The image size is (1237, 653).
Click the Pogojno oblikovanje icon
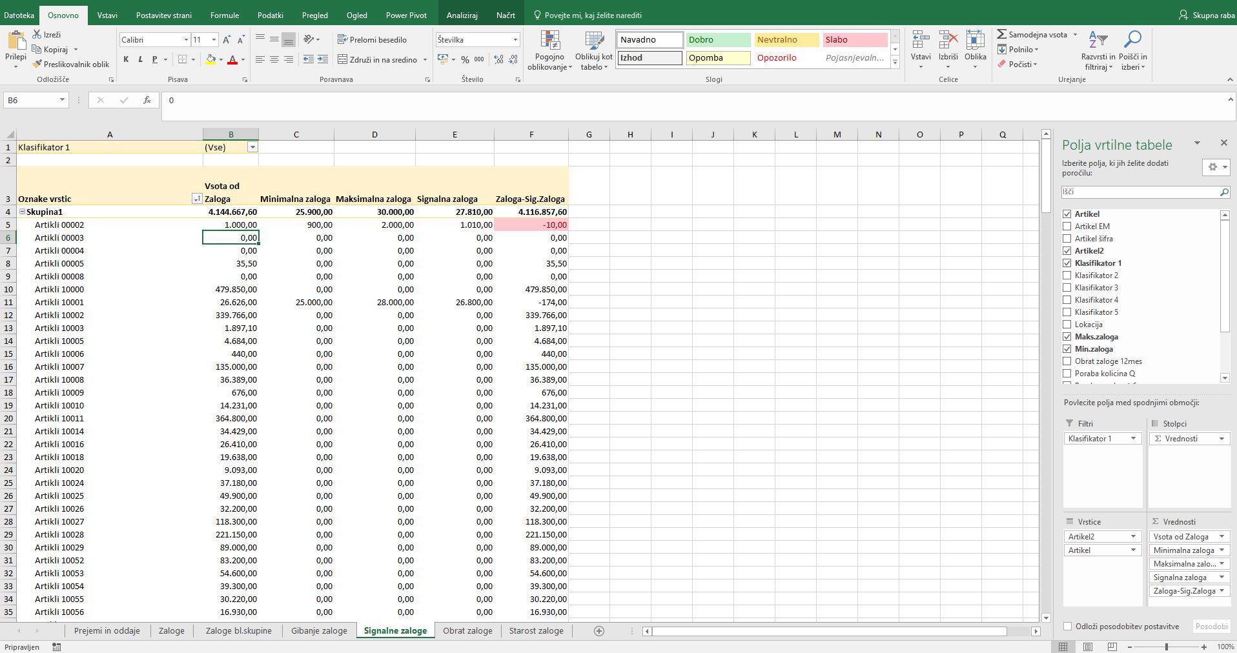[x=549, y=40]
